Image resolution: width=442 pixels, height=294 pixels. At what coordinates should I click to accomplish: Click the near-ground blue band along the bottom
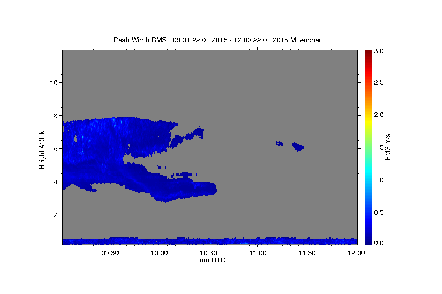(210, 241)
